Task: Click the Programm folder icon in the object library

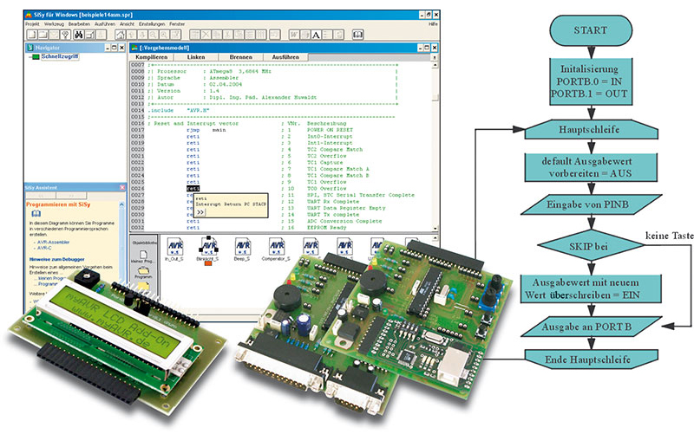Action: (x=143, y=272)
